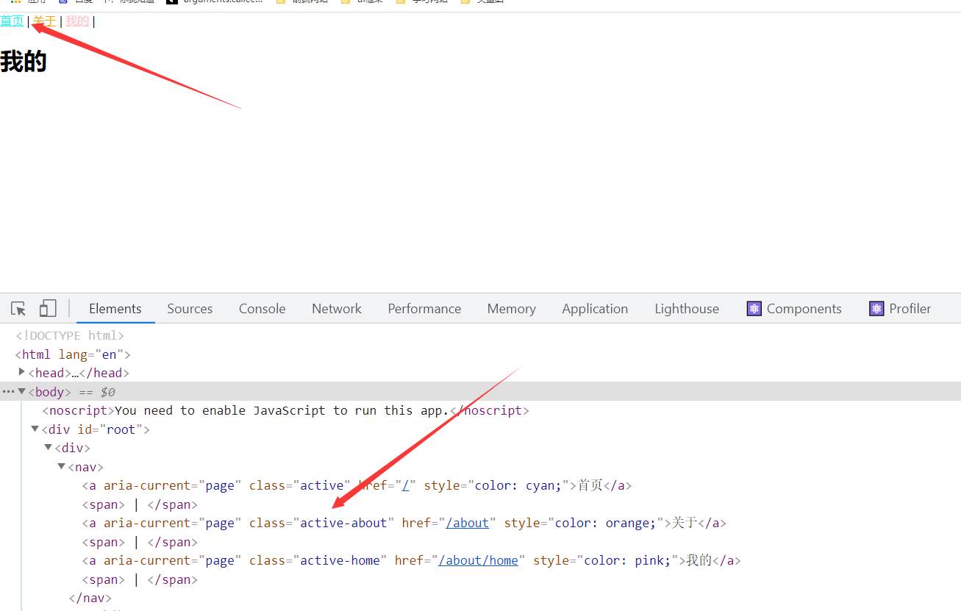Select the span row below 关于 anchor
The width and height of the screenshot is (961, 611).
point(140,542)
